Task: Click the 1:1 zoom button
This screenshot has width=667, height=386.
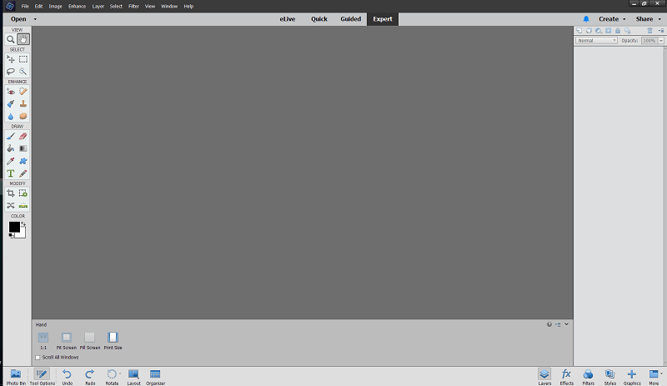Action: click(43, 340)
